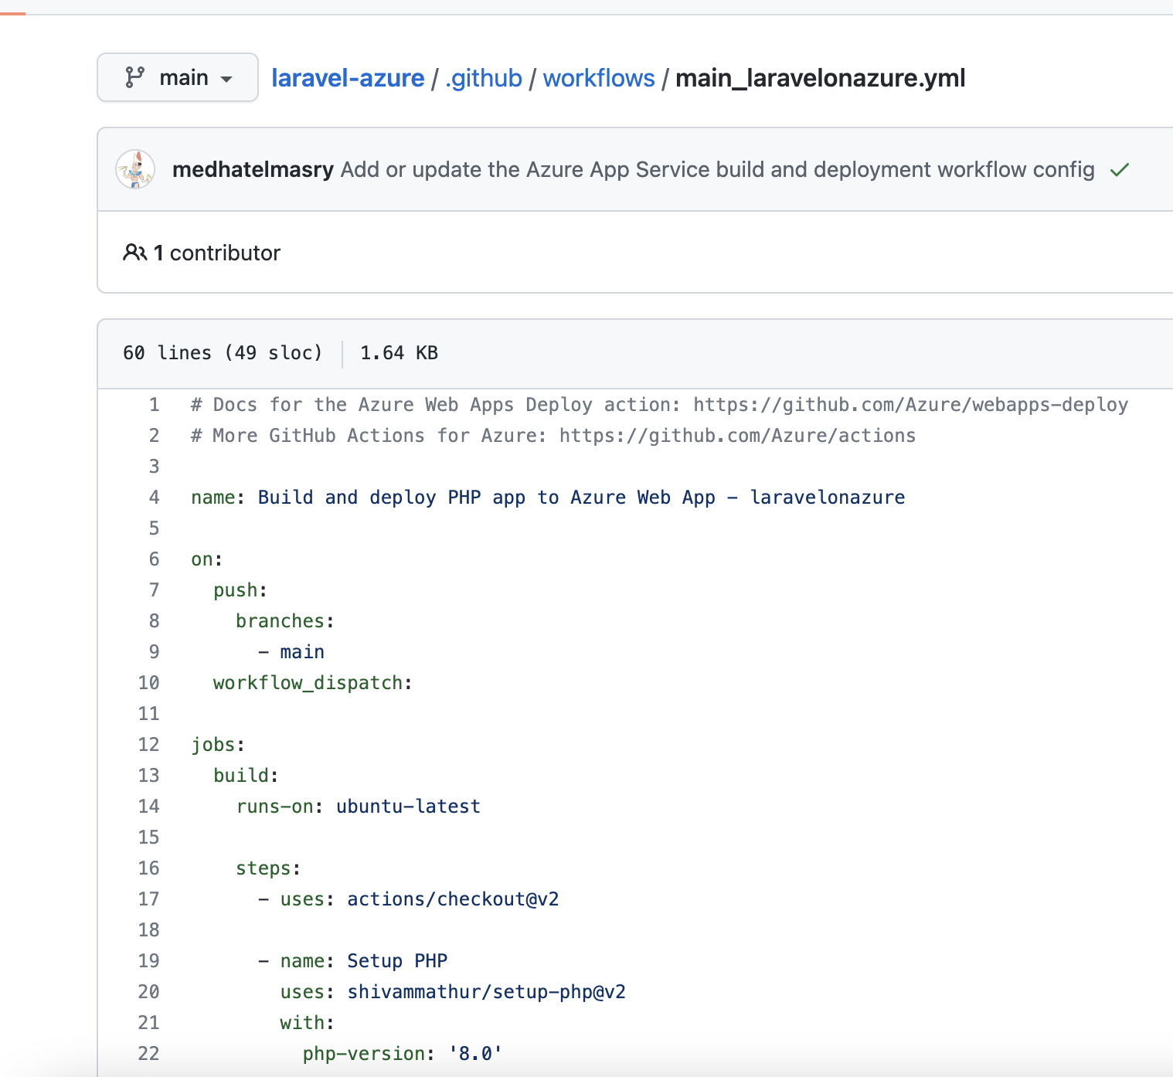1173x1077 pixels.
Task: Select line number 13
Action: coord(149,776)
